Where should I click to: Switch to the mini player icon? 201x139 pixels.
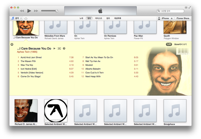186,8
